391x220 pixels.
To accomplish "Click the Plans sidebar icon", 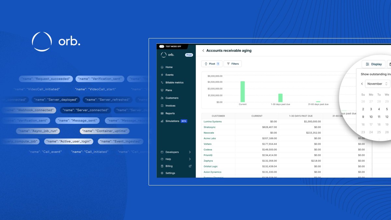I will pos(162,90).
